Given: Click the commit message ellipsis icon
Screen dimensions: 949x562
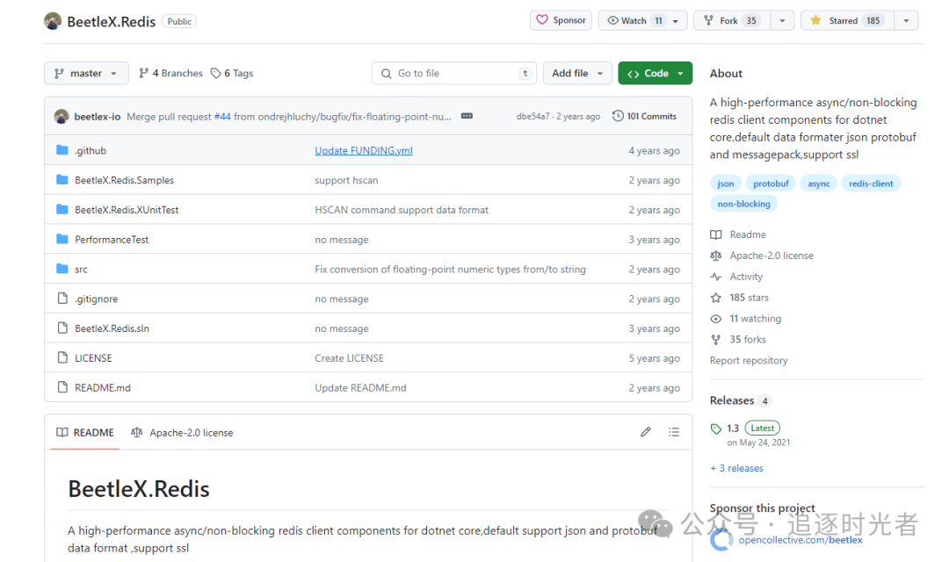Looking at the screenshot, I should tap(467, 116).
